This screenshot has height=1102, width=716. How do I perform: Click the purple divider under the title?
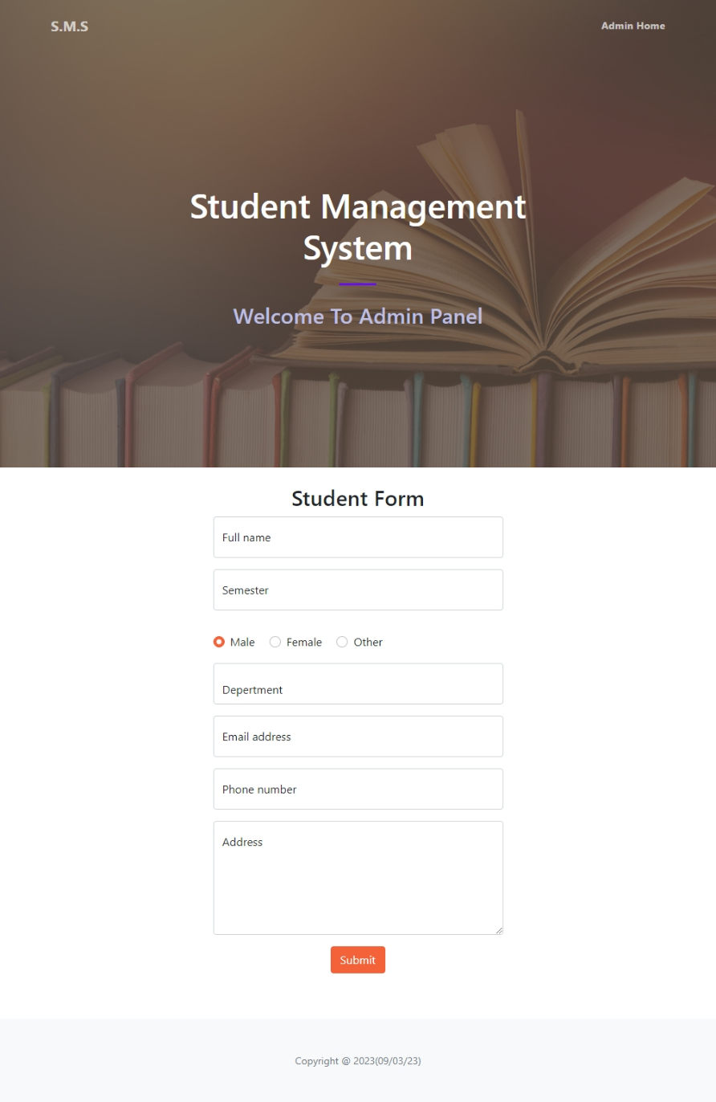point(357,283)
